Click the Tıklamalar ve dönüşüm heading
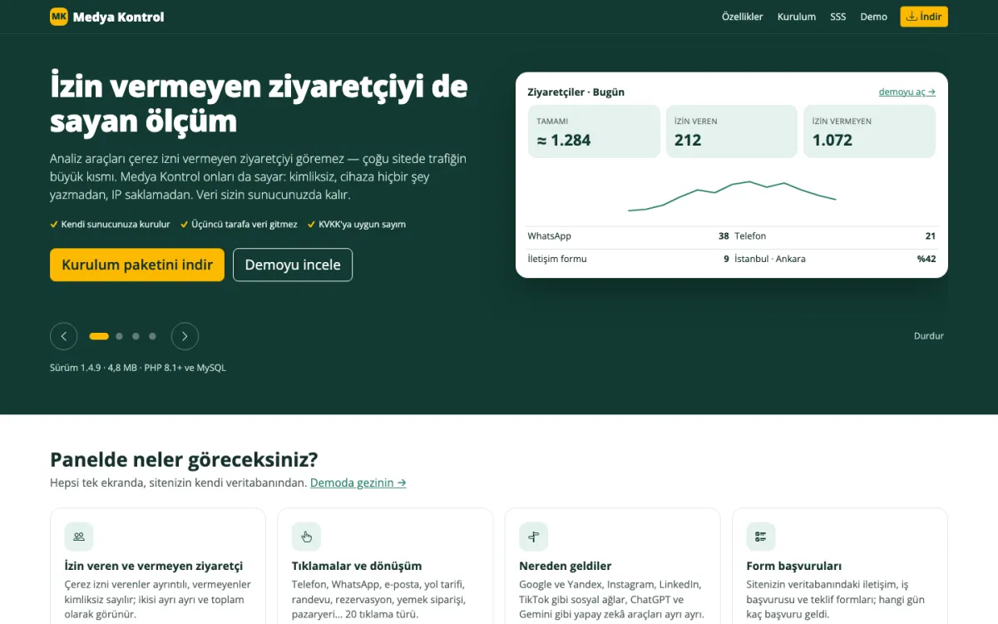This screenshot has width=998, height=624. coord(357,566)
